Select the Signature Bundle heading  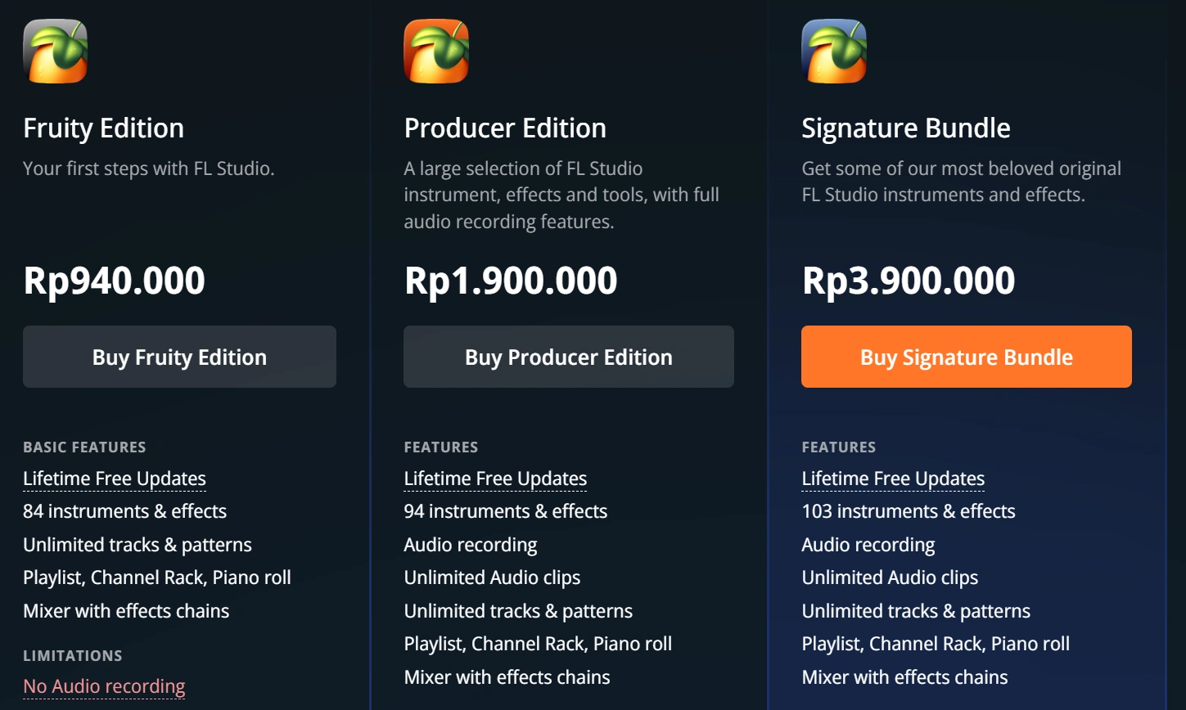click(905, 128)
